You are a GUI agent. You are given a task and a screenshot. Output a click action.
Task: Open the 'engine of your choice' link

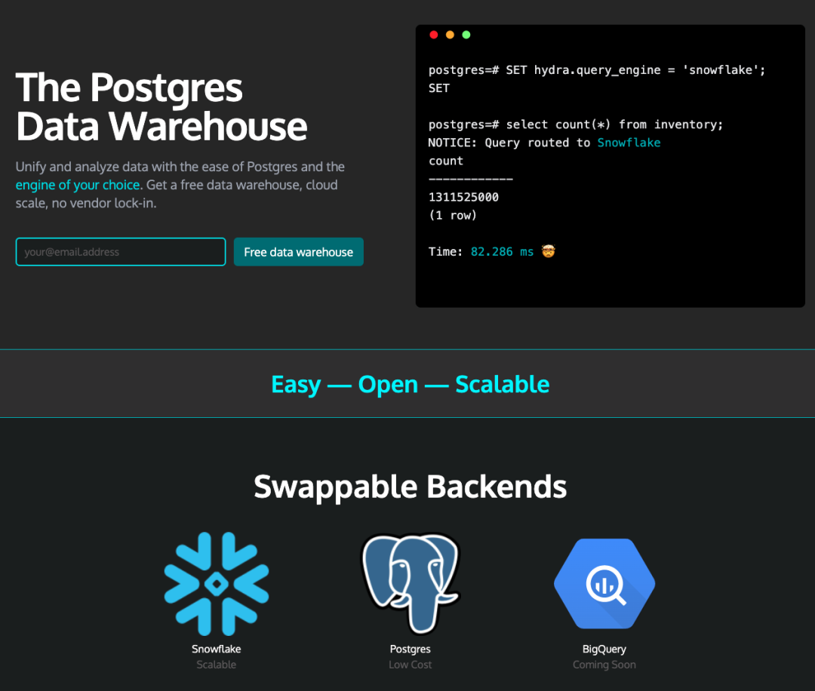coord(78,185)
